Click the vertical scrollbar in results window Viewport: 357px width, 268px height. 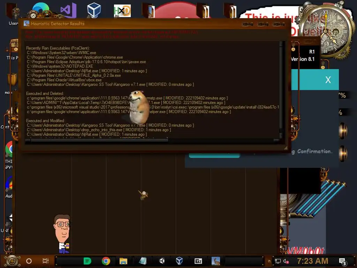(281, 87)
